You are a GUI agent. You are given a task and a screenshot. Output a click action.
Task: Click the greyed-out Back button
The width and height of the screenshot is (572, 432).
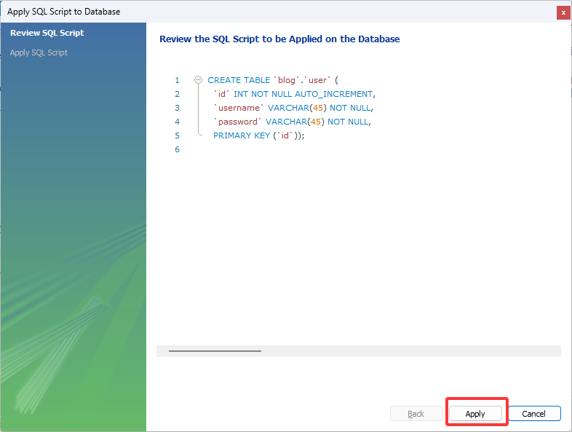pos(416,414)
